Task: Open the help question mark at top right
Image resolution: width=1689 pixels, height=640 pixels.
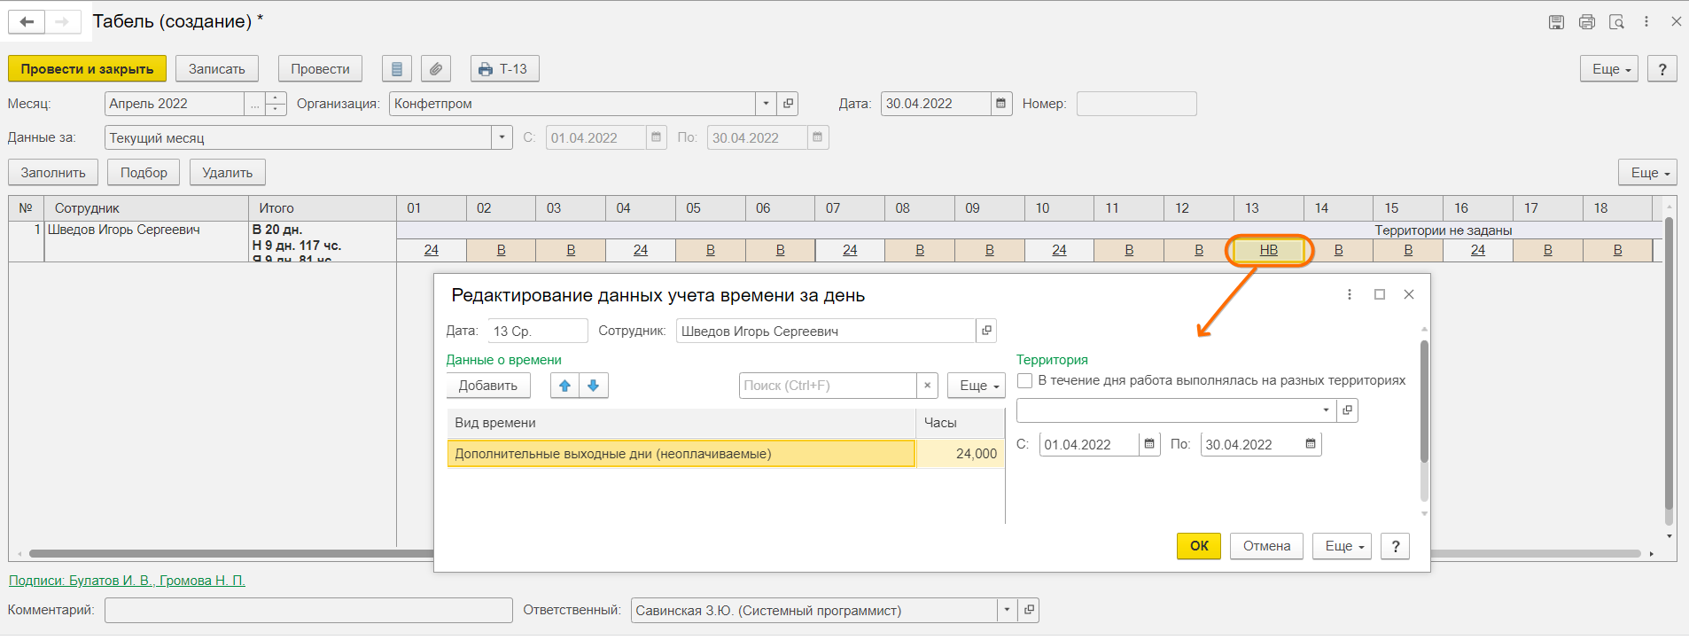Action: coord(1662,69)
